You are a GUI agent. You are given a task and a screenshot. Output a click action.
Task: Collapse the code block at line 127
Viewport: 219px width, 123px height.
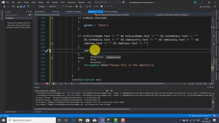pyautogui.click(x=52, y=43)
